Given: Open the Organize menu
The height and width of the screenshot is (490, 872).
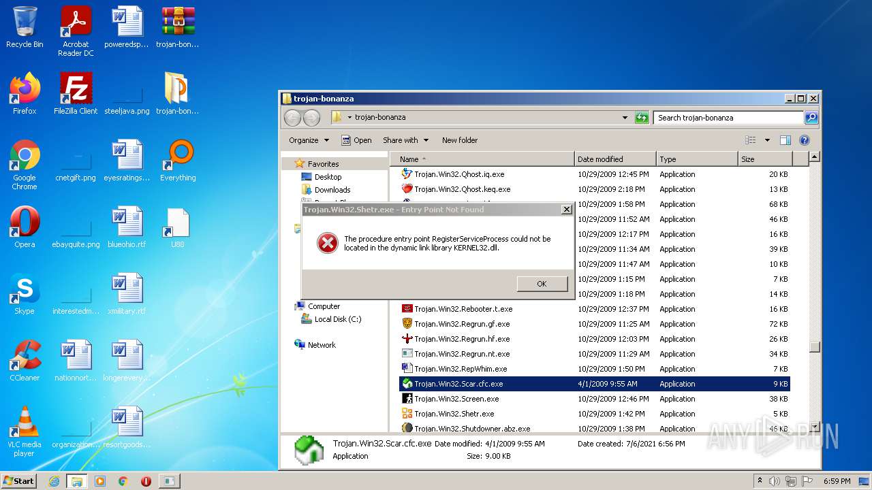Looking at the screenshot, I should coord(309,140).
